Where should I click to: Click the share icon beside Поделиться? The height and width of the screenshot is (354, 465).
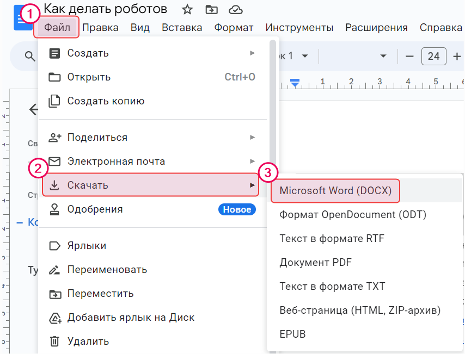point(54,138)
